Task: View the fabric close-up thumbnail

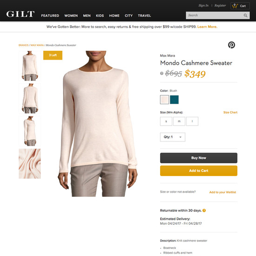Action: click(30, 163)
